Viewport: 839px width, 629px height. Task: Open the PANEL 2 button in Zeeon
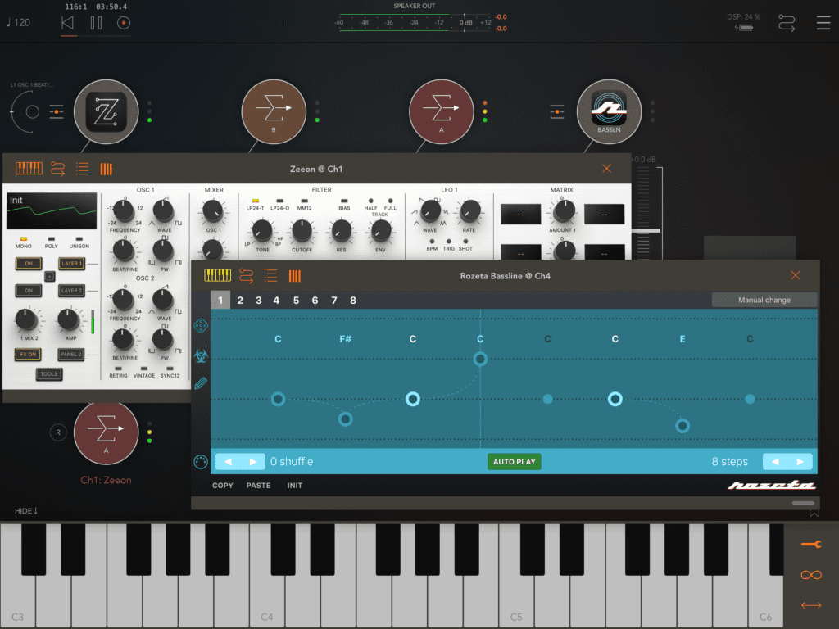71,355
